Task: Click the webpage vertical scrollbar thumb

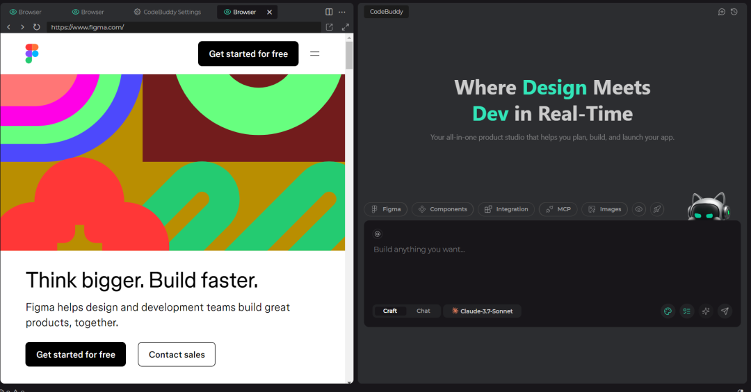Action: tap(349, 55)
